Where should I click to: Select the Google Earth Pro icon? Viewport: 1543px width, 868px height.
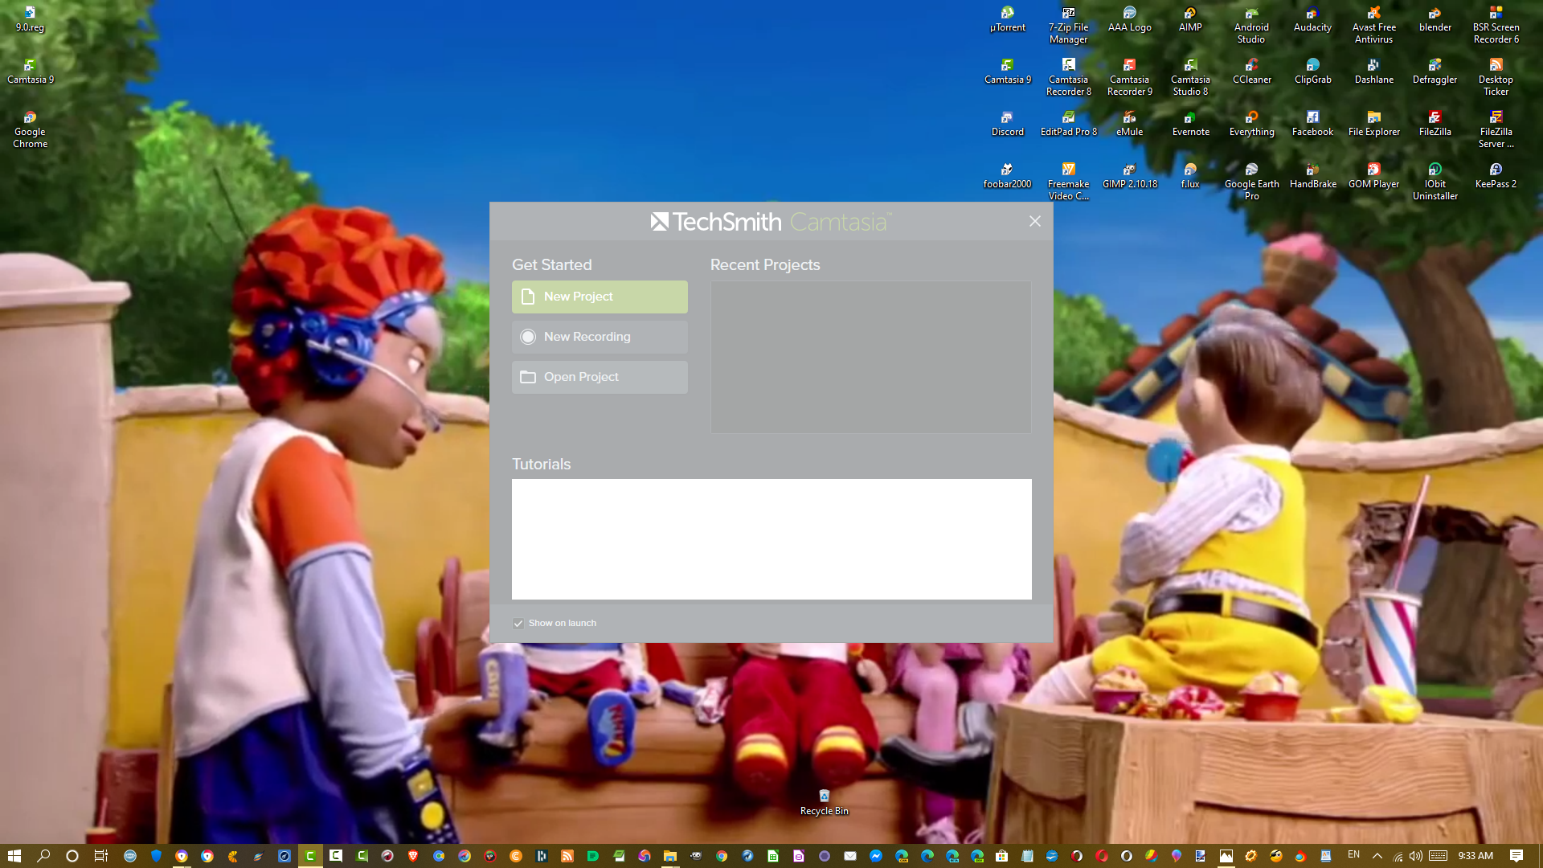1251,182
